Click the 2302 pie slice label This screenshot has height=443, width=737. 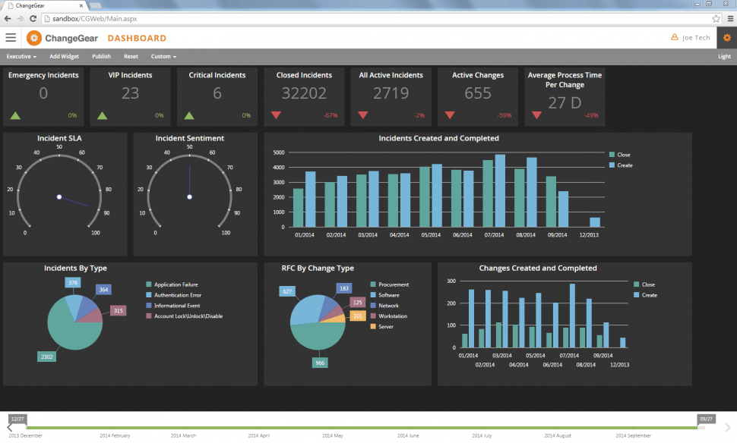coord(46,357)
